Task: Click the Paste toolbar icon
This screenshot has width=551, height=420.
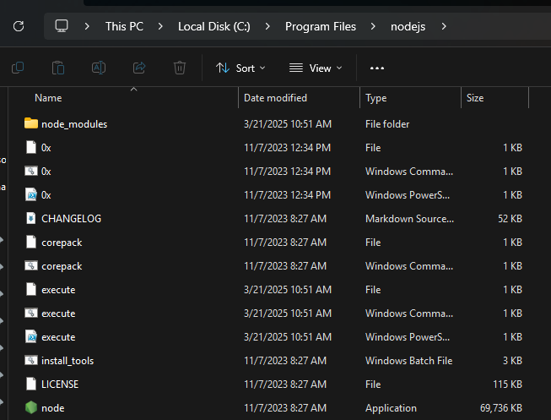Action: [x=58, y=68]
